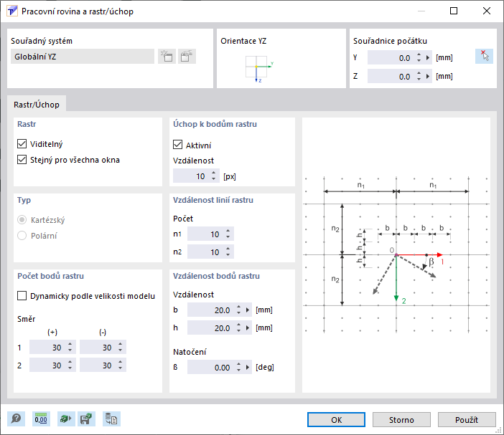The height and width of the screenshot is (435, 504).
Task: Decrease h distance spinner down
Action: pos(238,331)
